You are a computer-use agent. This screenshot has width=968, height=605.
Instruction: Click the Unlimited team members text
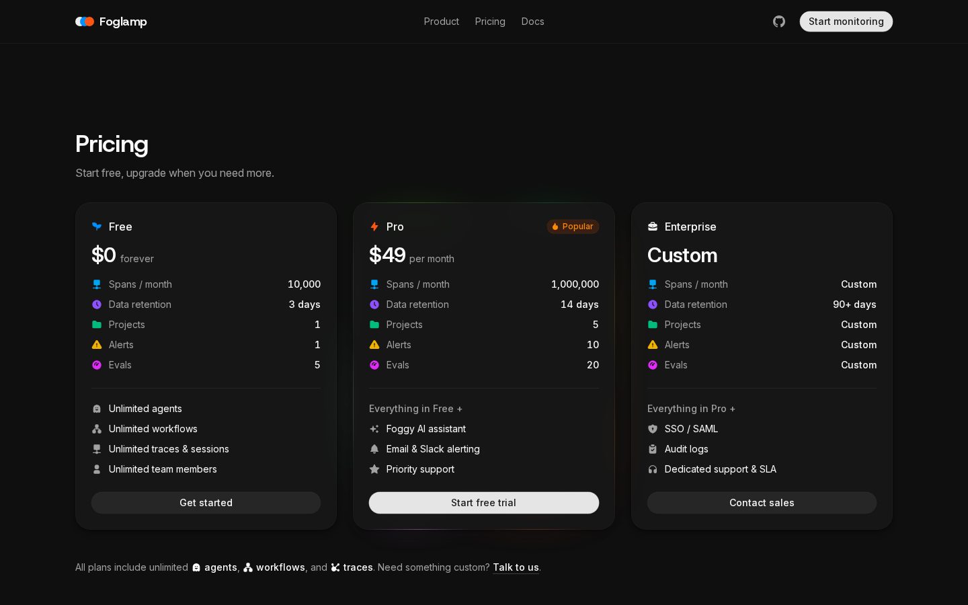pyautogui.click(x=163, y=469)
